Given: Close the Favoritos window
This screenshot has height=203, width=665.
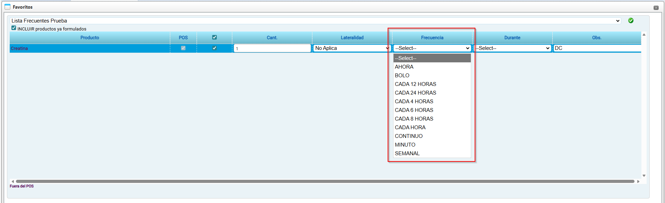Looking at the screenshot, I should coord(656,8).
